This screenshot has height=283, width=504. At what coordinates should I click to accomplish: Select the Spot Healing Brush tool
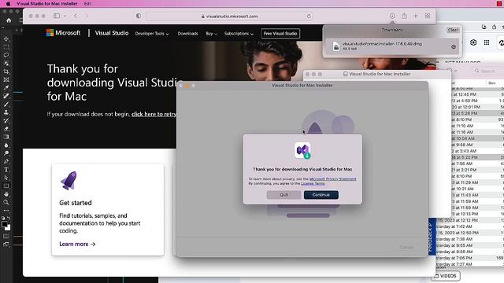(x=6, y=96)
